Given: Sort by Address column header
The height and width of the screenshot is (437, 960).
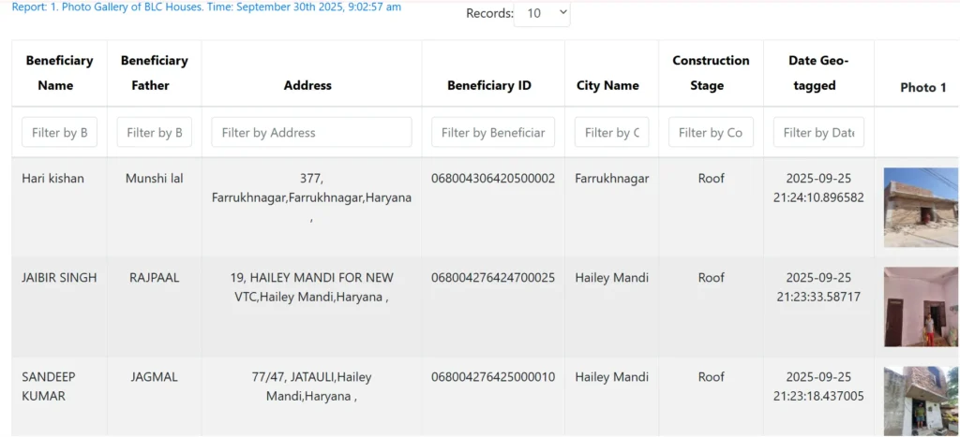Looking at the screenshot, I should (x=307, y=85).
